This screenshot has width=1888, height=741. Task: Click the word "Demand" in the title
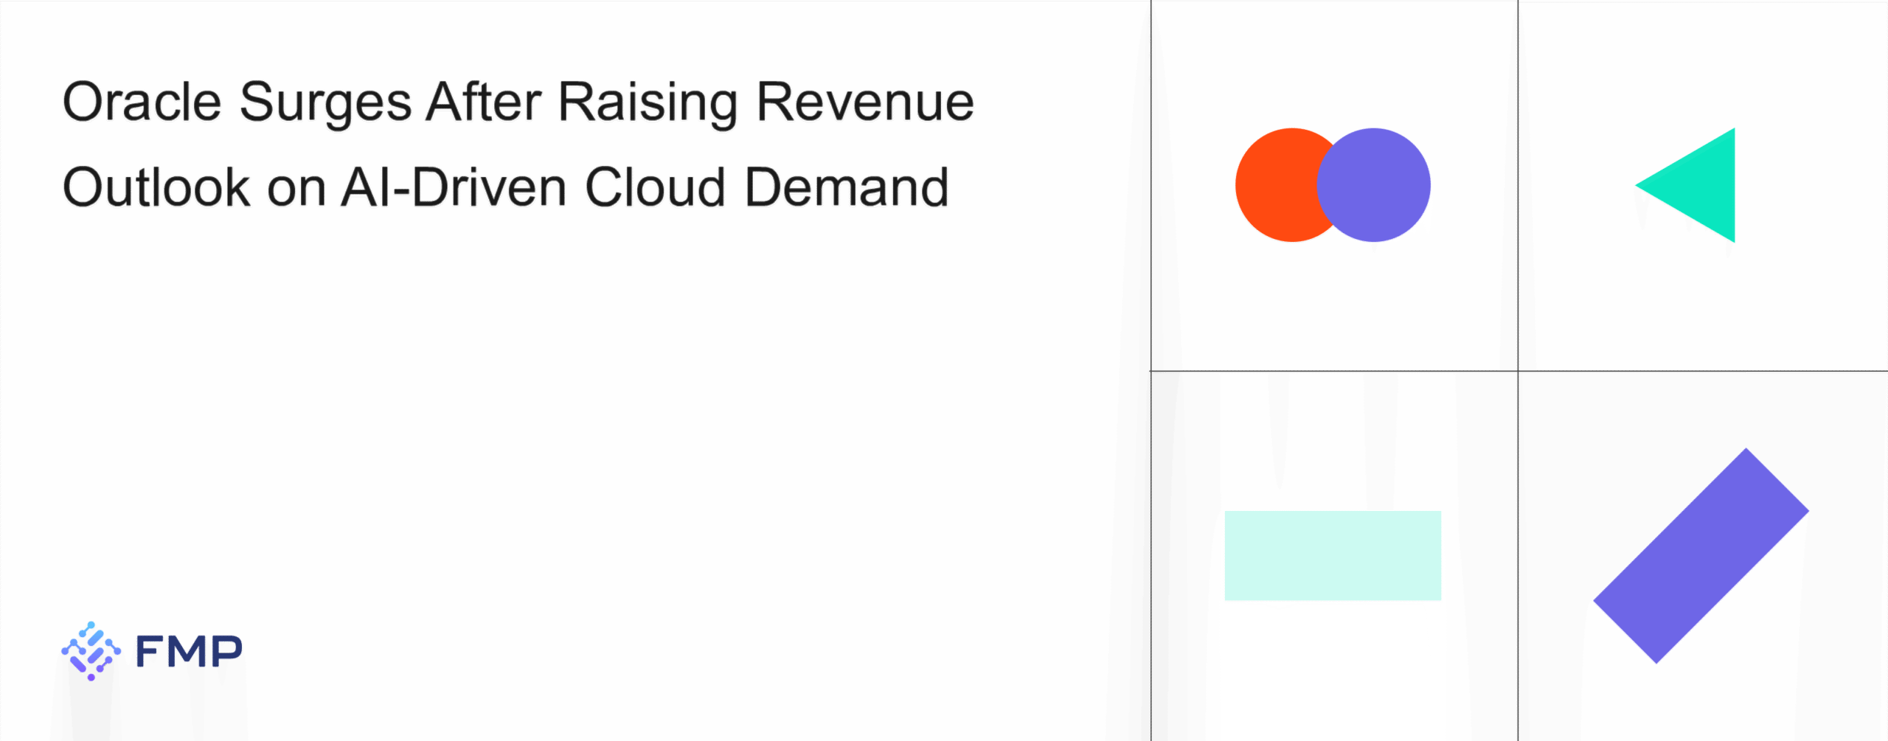(x=846, y=187)
